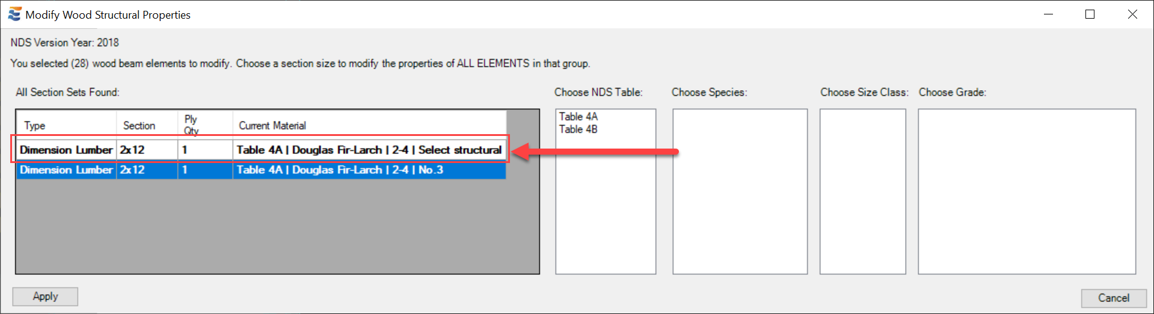Click the Current Material column header
Viewport: 1154px width, 314px height.
369,125
